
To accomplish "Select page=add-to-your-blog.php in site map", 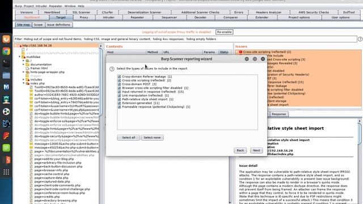I will pos(54,159).
